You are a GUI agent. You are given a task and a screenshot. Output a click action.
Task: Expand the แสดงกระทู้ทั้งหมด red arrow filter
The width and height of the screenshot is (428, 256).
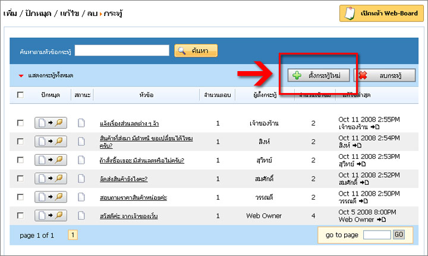point(21,76)
